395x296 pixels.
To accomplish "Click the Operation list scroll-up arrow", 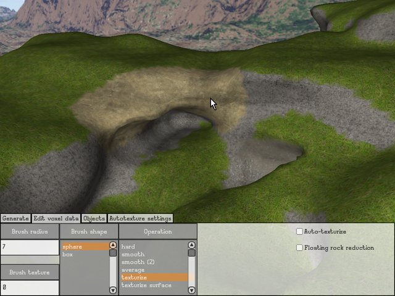I will pos(191,245).
